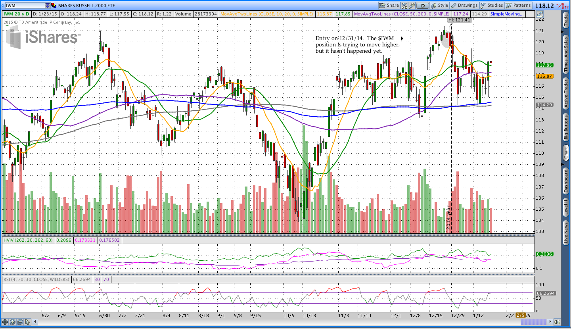Click the green 117.85 price bubble on the axis

(544, 65)
